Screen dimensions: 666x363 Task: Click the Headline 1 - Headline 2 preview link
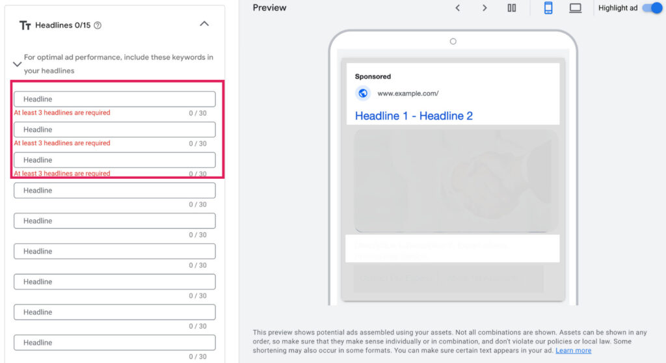414,116
